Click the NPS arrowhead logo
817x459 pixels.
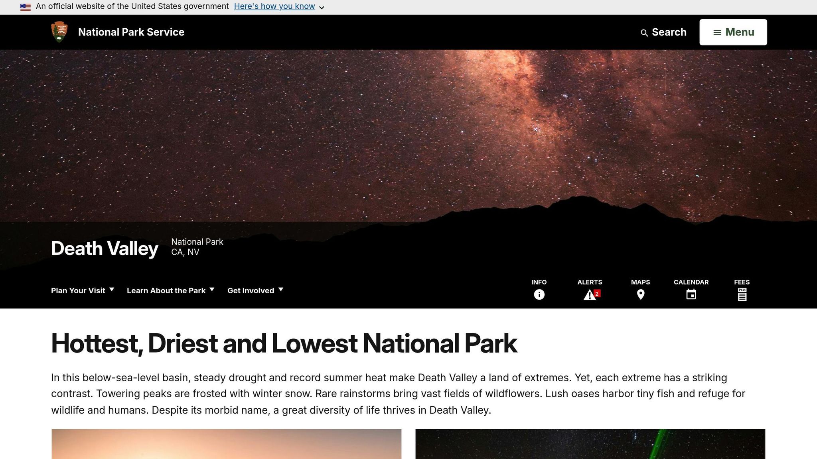point(59,32)
